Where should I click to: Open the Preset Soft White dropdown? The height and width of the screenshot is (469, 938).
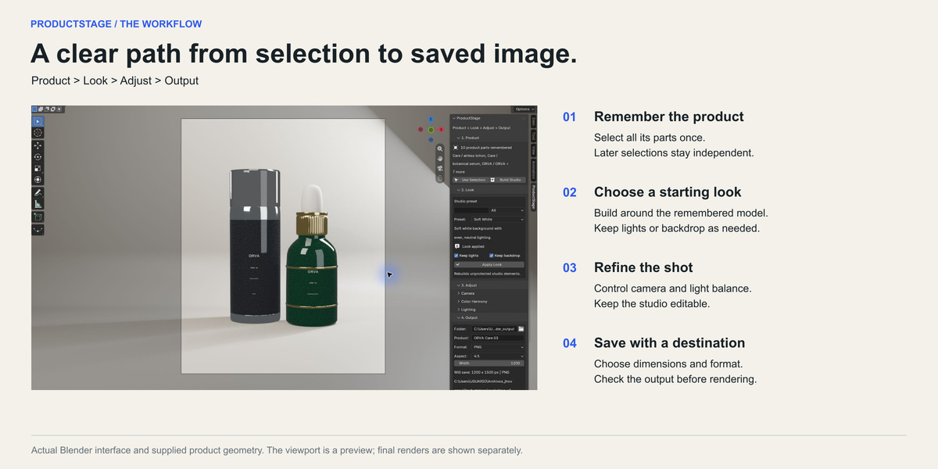click(x=498, y=220)
